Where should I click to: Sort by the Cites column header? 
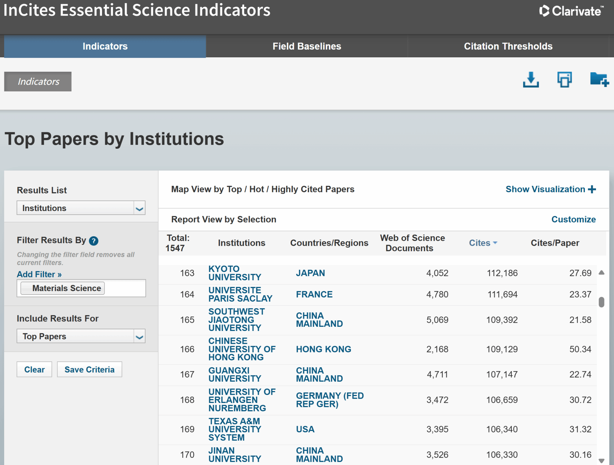click(479, 243)
